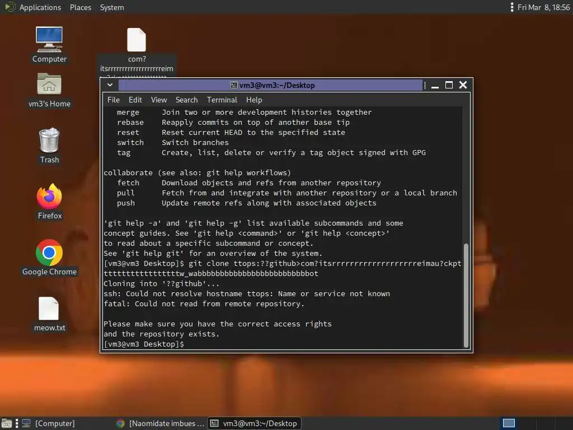
Task: Click the last prompt line [vm3@vm3 Desktop]$
Action: [144, 344]
